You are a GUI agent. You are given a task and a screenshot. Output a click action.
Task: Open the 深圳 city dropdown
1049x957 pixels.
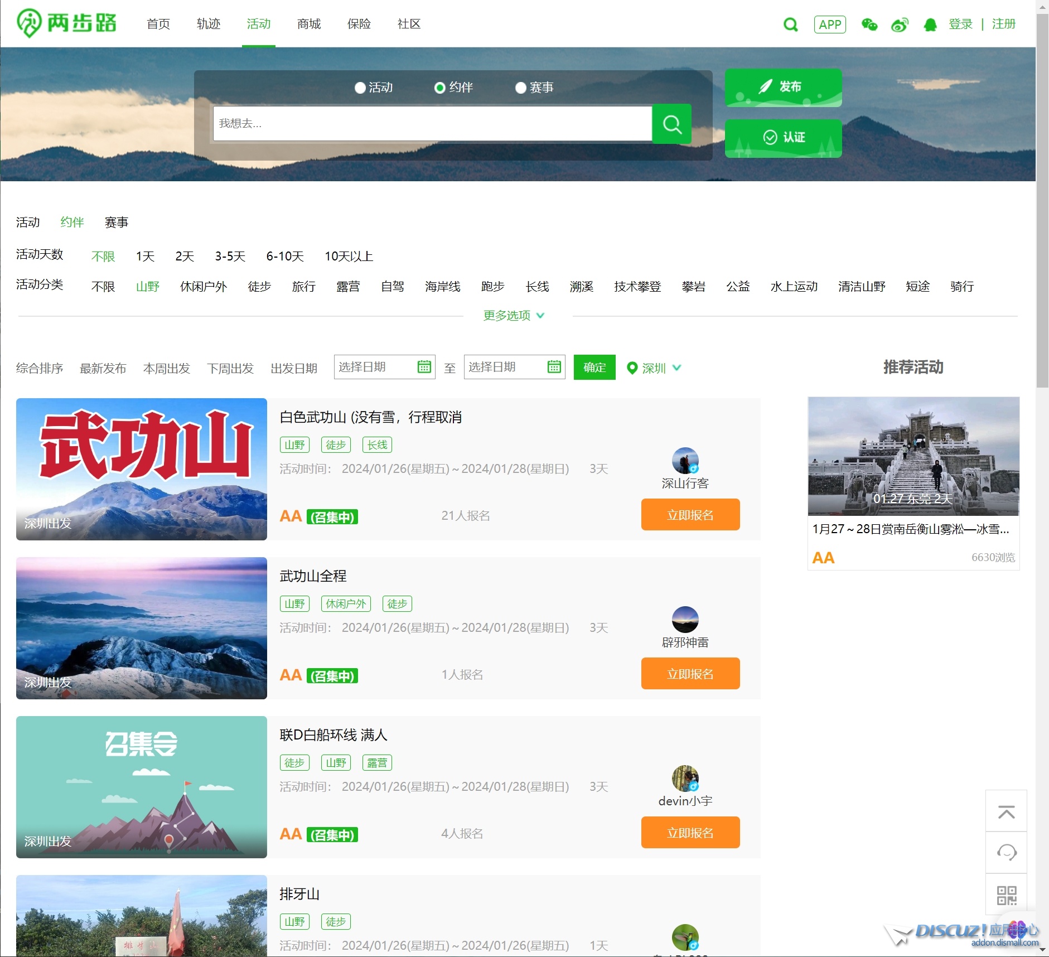coord(654,368)
